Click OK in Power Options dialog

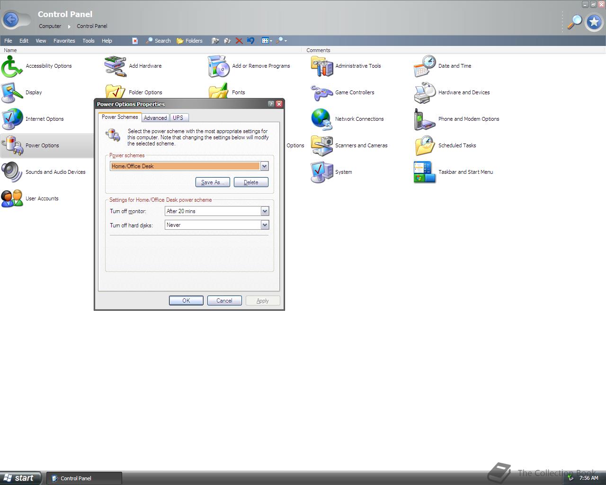point(186,301)
